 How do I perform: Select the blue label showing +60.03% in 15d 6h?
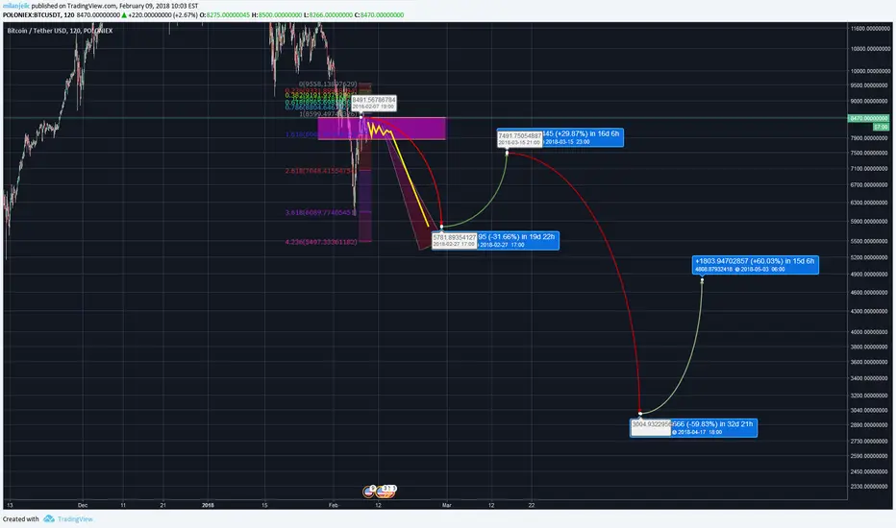[x=755, y=265]
